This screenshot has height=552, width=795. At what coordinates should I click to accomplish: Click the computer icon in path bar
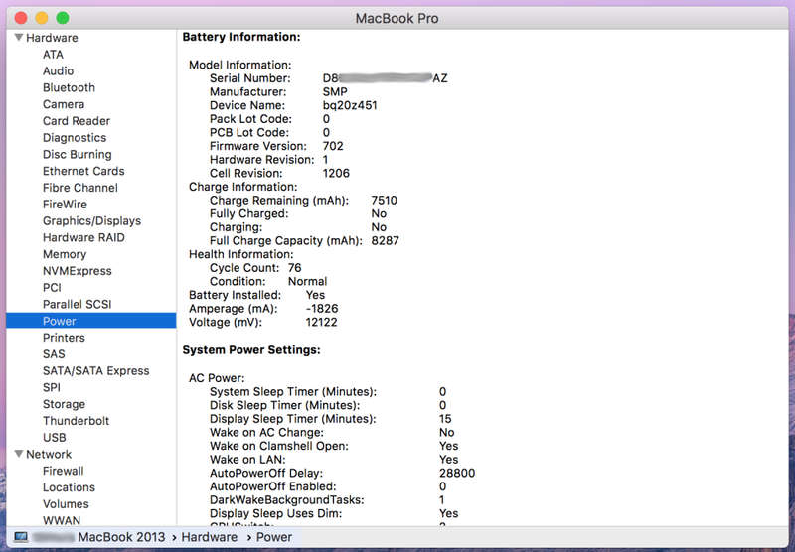pos(21,537)
